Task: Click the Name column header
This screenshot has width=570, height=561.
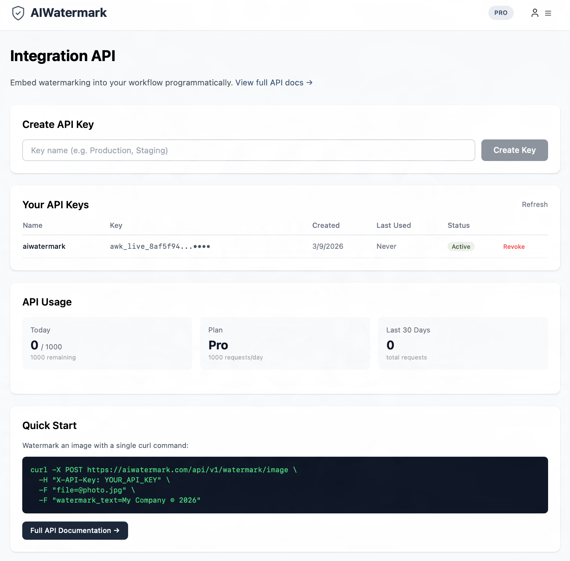Action: coord(33,225)
